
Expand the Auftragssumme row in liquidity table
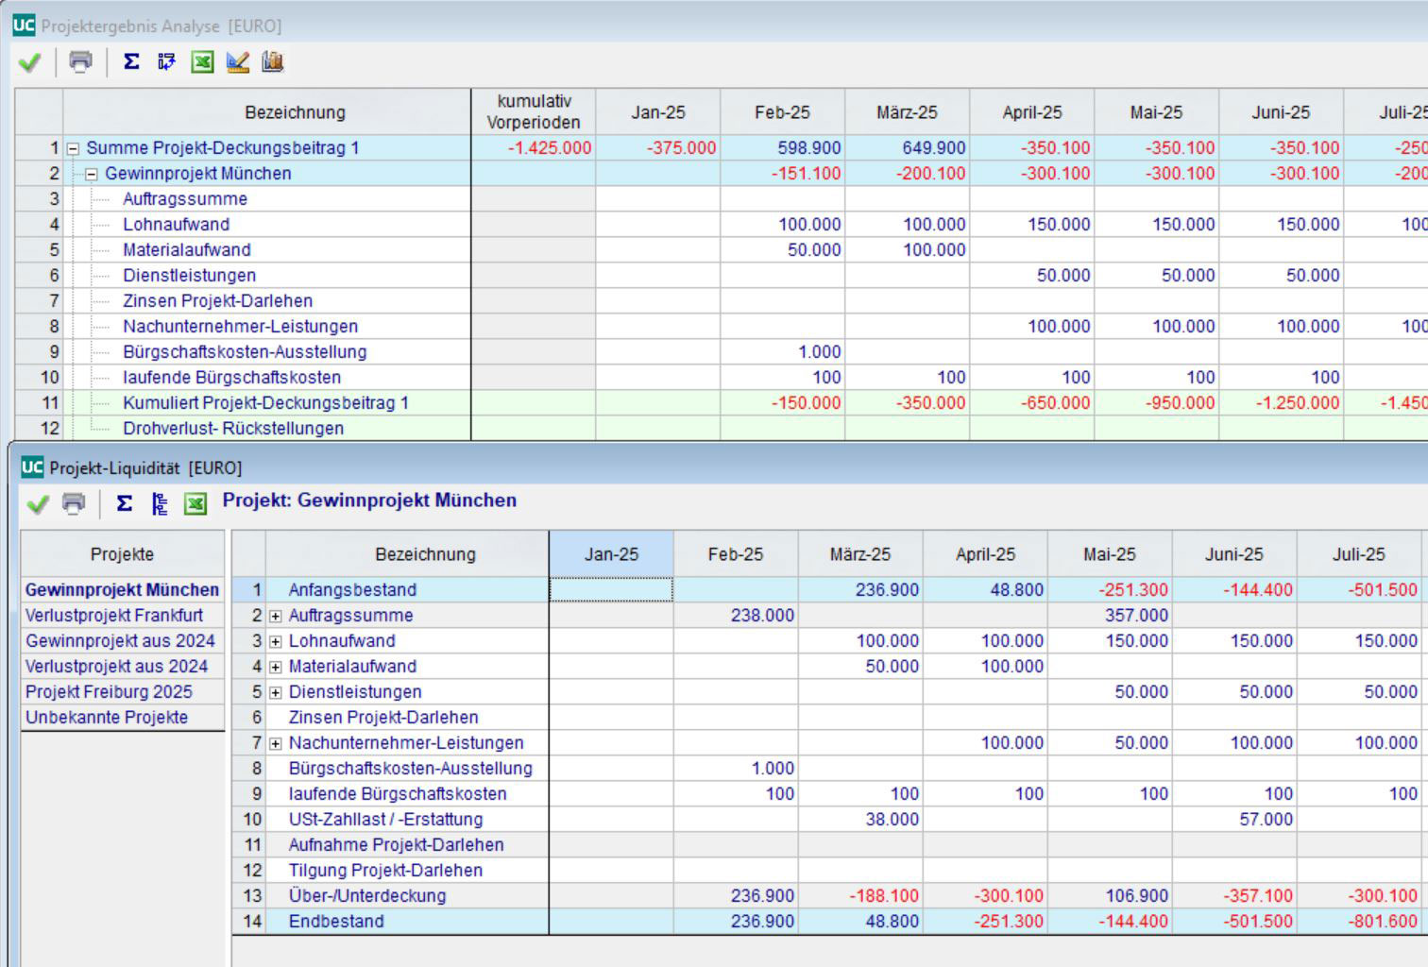(276, 616)
